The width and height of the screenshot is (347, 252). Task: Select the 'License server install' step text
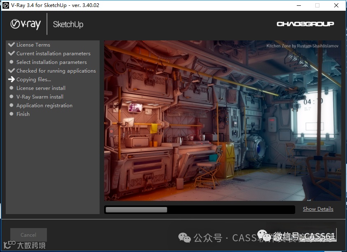tap(41, 88)
